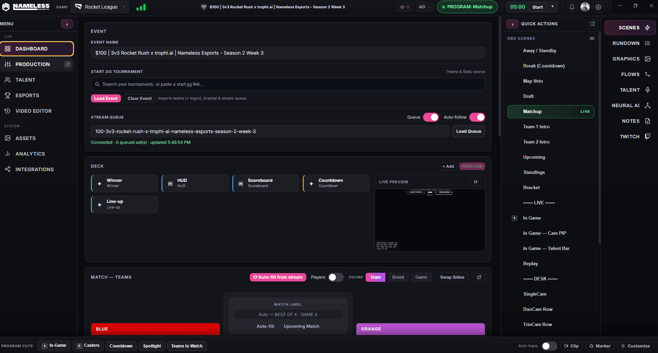658x353 pixels.
Task: Click the ORANGE team color header
Action: tap(421, 329)
